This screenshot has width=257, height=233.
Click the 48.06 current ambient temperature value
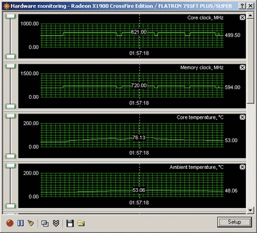click(231, 191)
